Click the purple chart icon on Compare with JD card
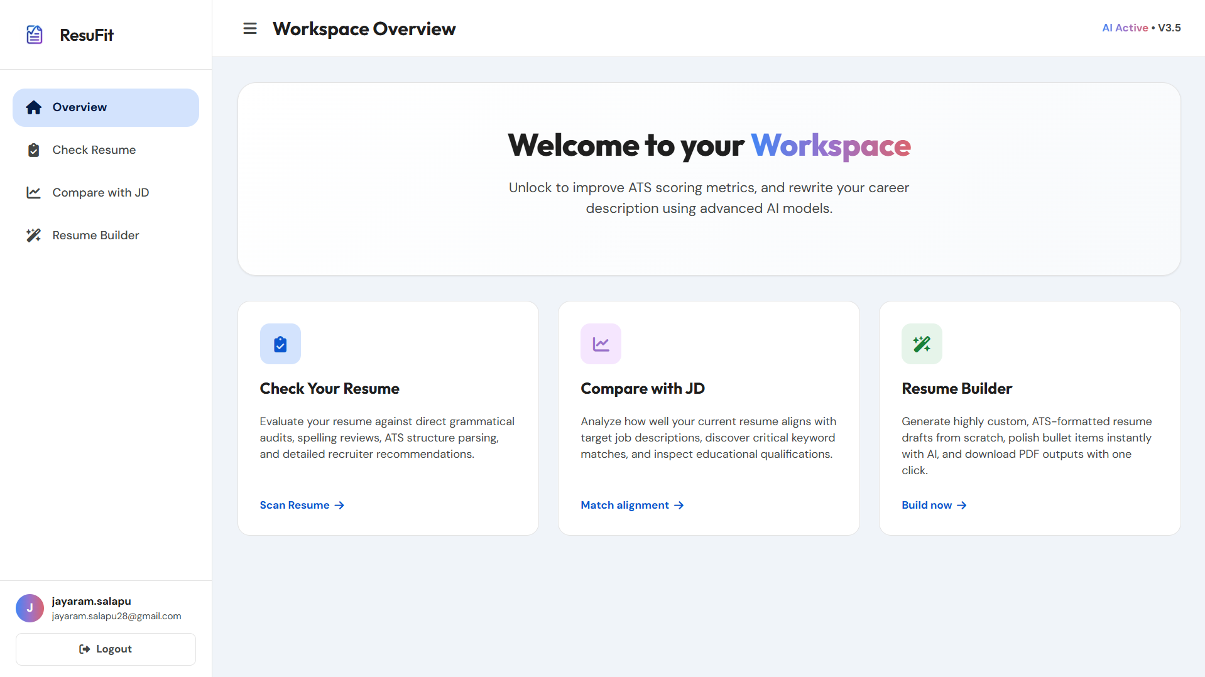1205x677 pixels. pyautogui.click(x=601, y=344)
